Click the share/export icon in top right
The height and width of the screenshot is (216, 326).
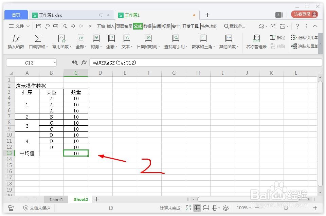click(x=273, y=26)
